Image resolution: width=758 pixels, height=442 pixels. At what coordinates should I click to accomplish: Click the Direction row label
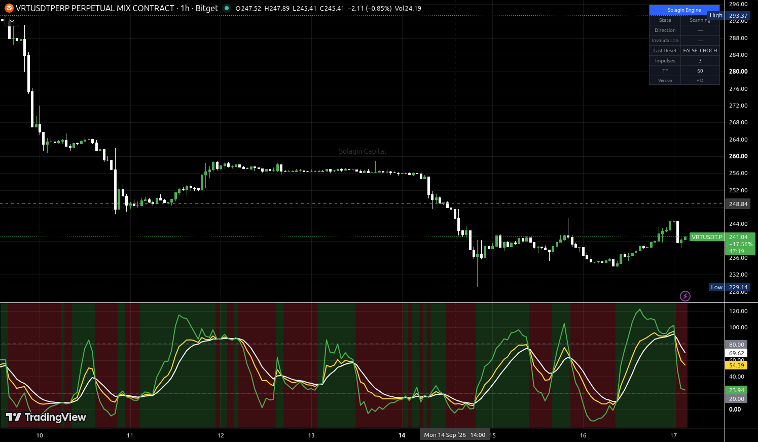(x=665, y=30)
